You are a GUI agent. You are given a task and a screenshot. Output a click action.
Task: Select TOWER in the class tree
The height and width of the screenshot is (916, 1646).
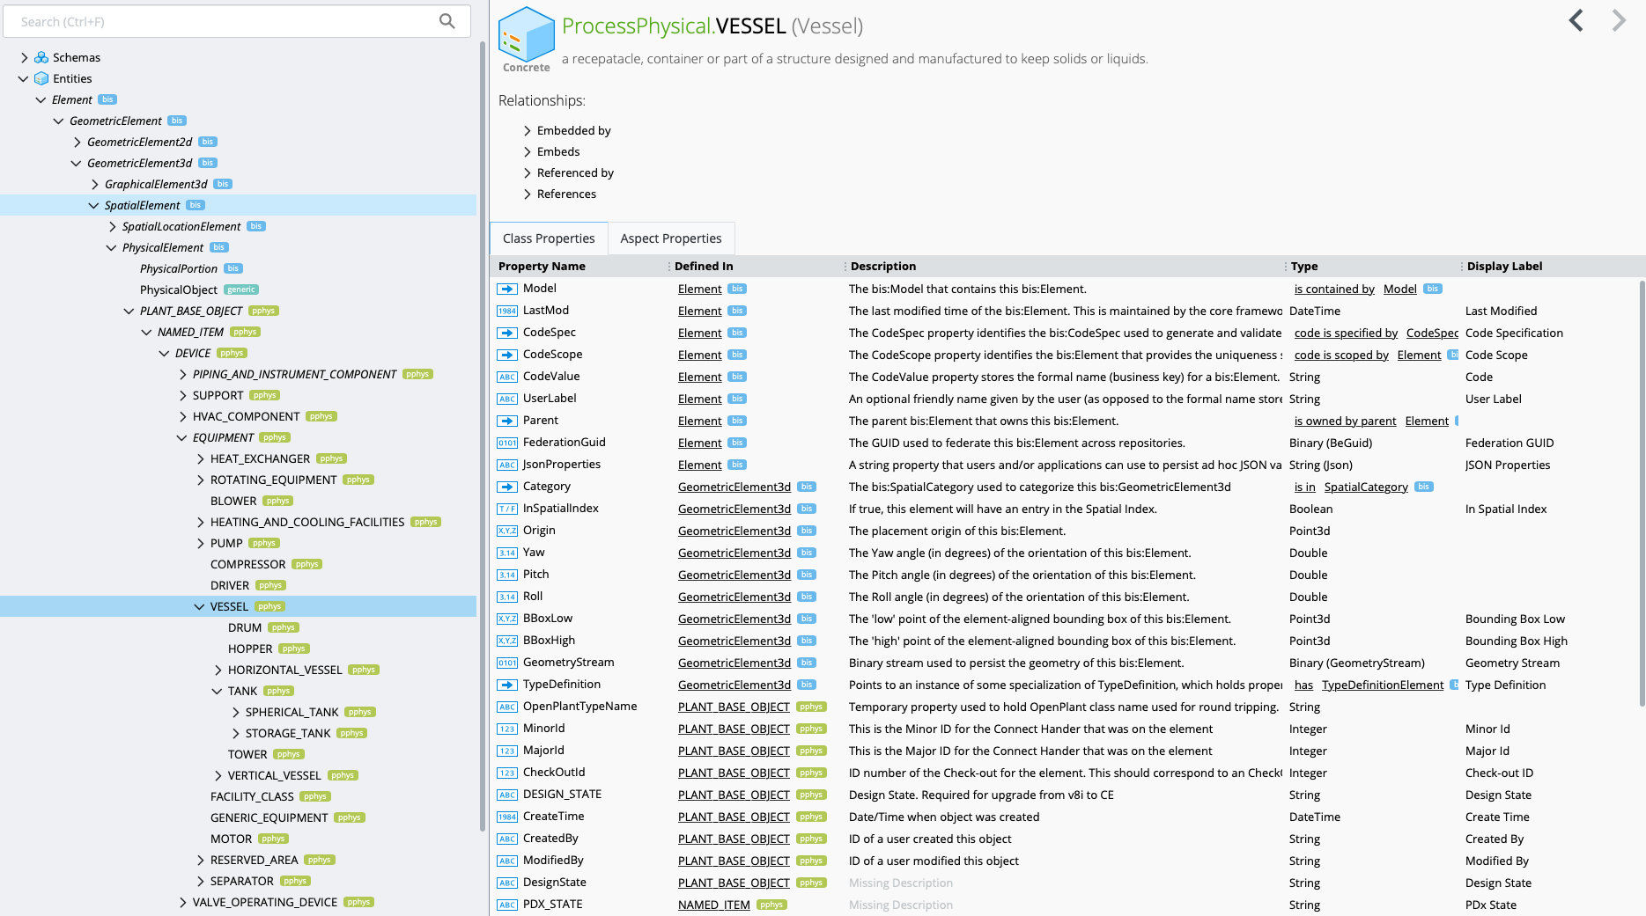[247, 754]
